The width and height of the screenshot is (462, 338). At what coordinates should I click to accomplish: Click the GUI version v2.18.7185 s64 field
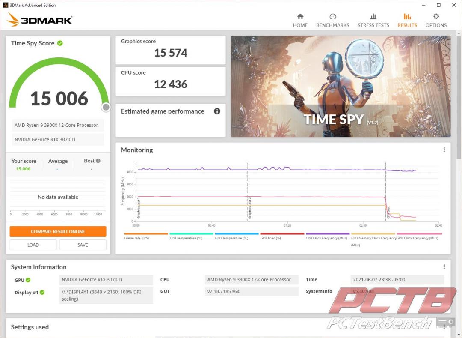252,291
